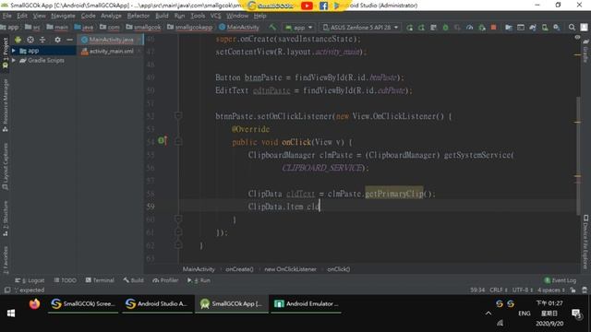This screenshot has height=332, width=591.
Task: Click the Android view icon in Project panel
Action: [18, 40]
